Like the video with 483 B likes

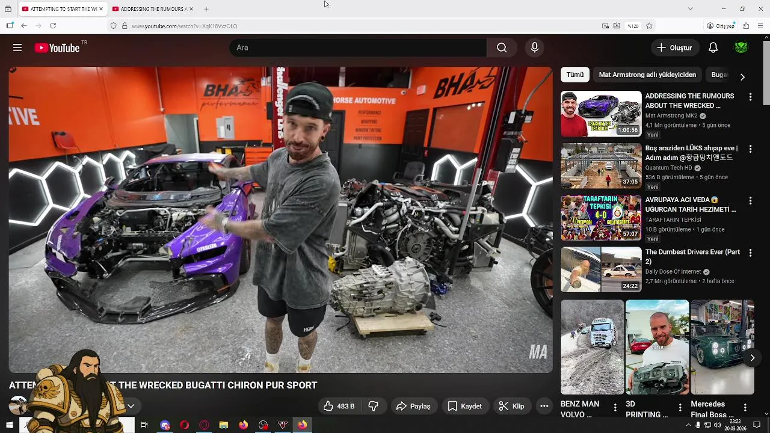pyautogui.click(x=339, y=406)
